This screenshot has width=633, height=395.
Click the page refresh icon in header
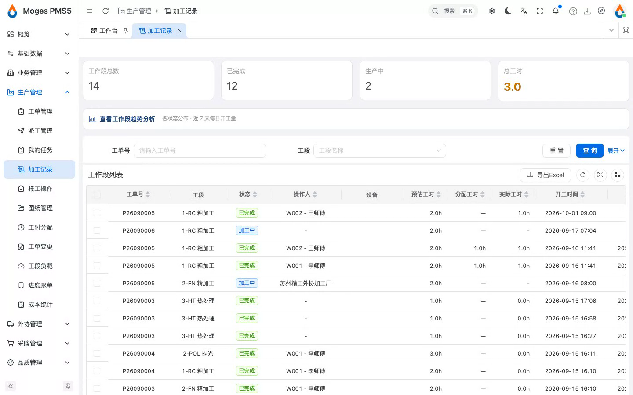[105, 11]
